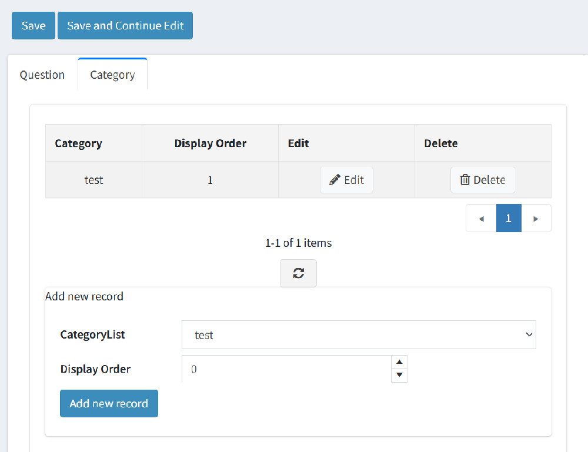Click Add new record button
The width and height of the screenshot is (588, 452).
[x=109, y=403]
